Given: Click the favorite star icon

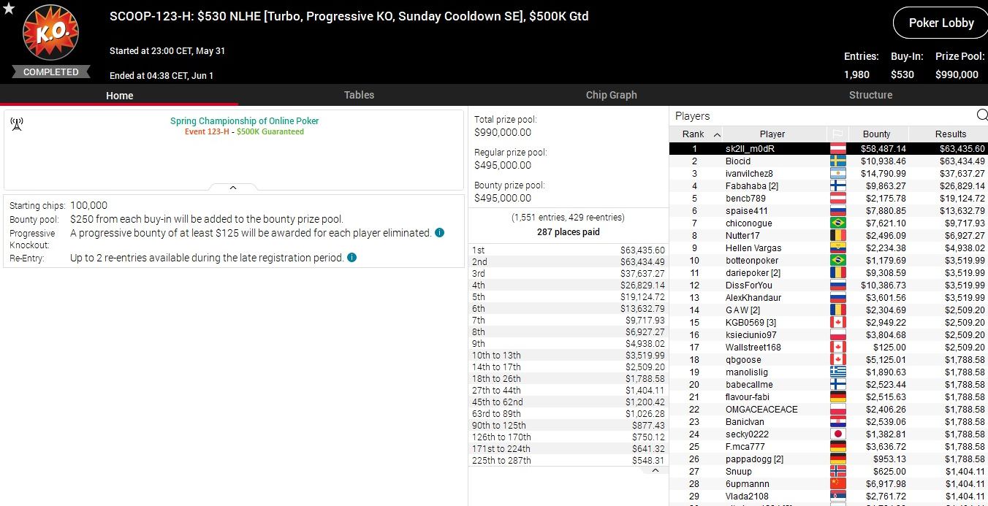Looking at the screenshot, I should coord(9,9).
